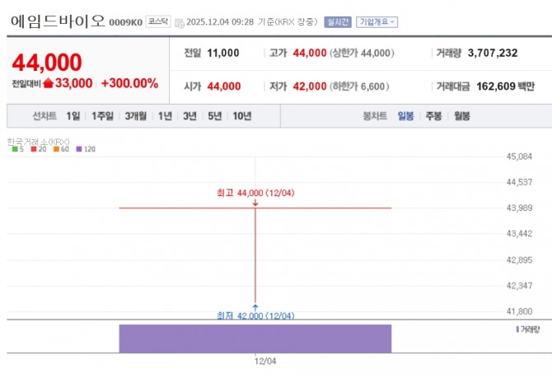Screen dimensions: 552x374
Task: Switch to the 10년 line chart
Action: point(242,116)
